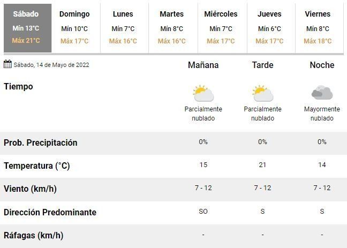Switch to the Domingo forecast tab
This screenshot has width=347, height=248.
click(x=74, y=28)
